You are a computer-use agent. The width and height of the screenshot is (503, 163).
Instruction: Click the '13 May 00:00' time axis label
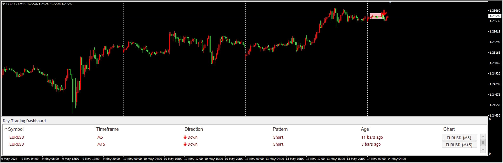coord(254,159)
